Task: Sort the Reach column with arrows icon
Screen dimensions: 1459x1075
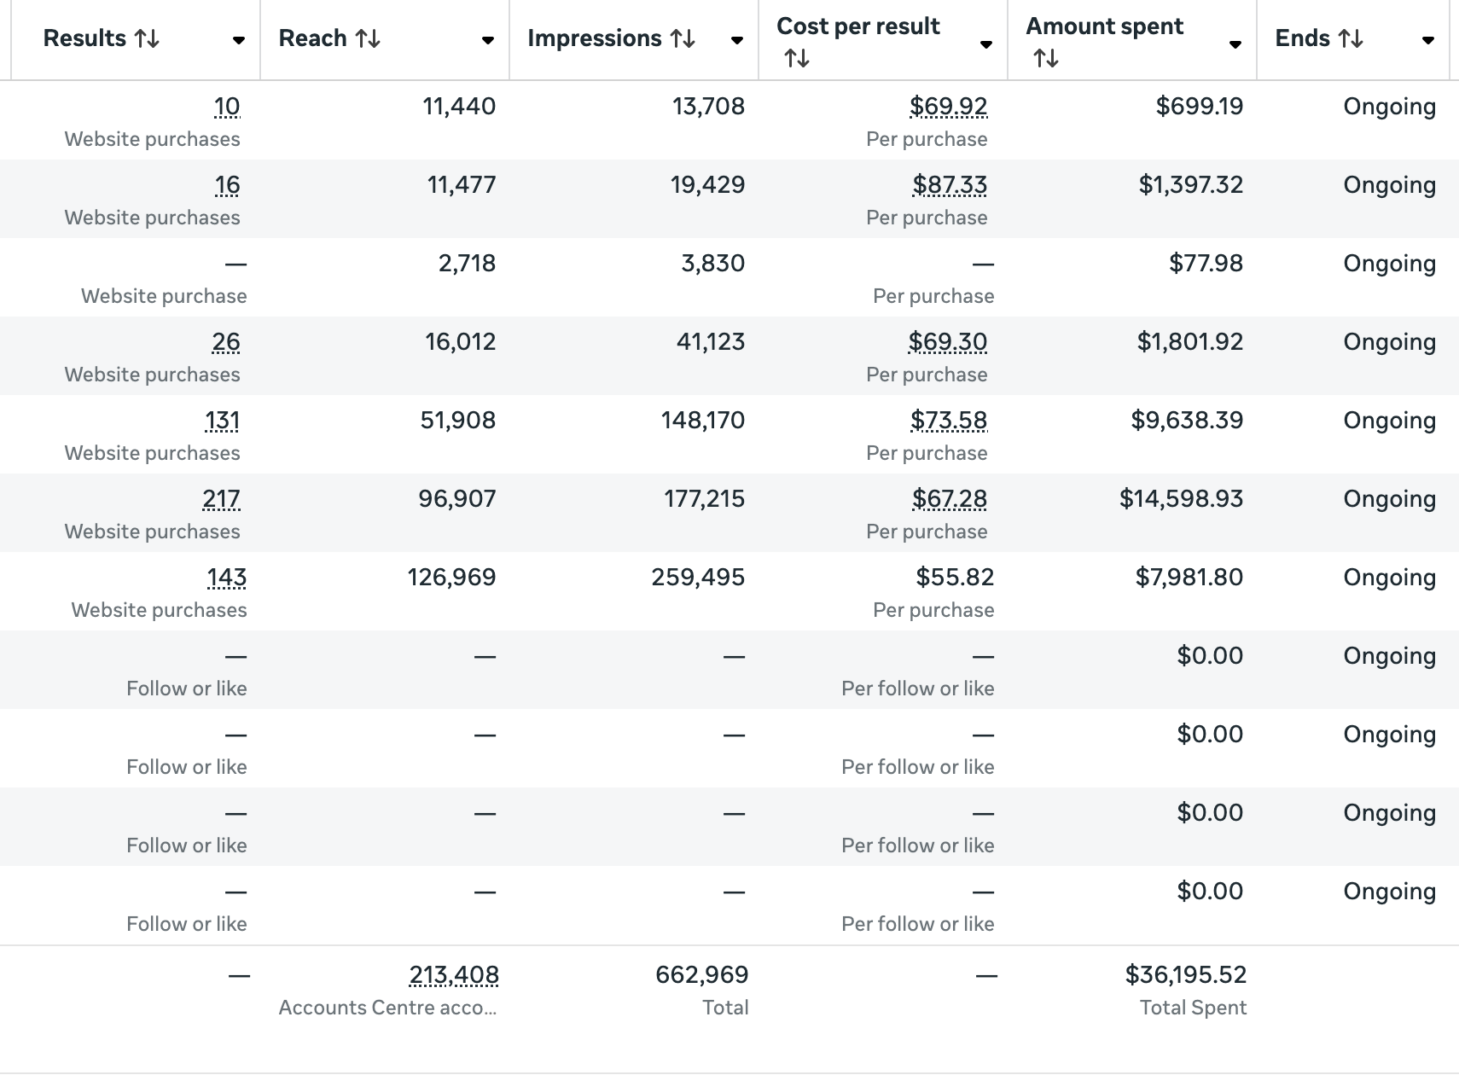Action: (x=368, y=38)
